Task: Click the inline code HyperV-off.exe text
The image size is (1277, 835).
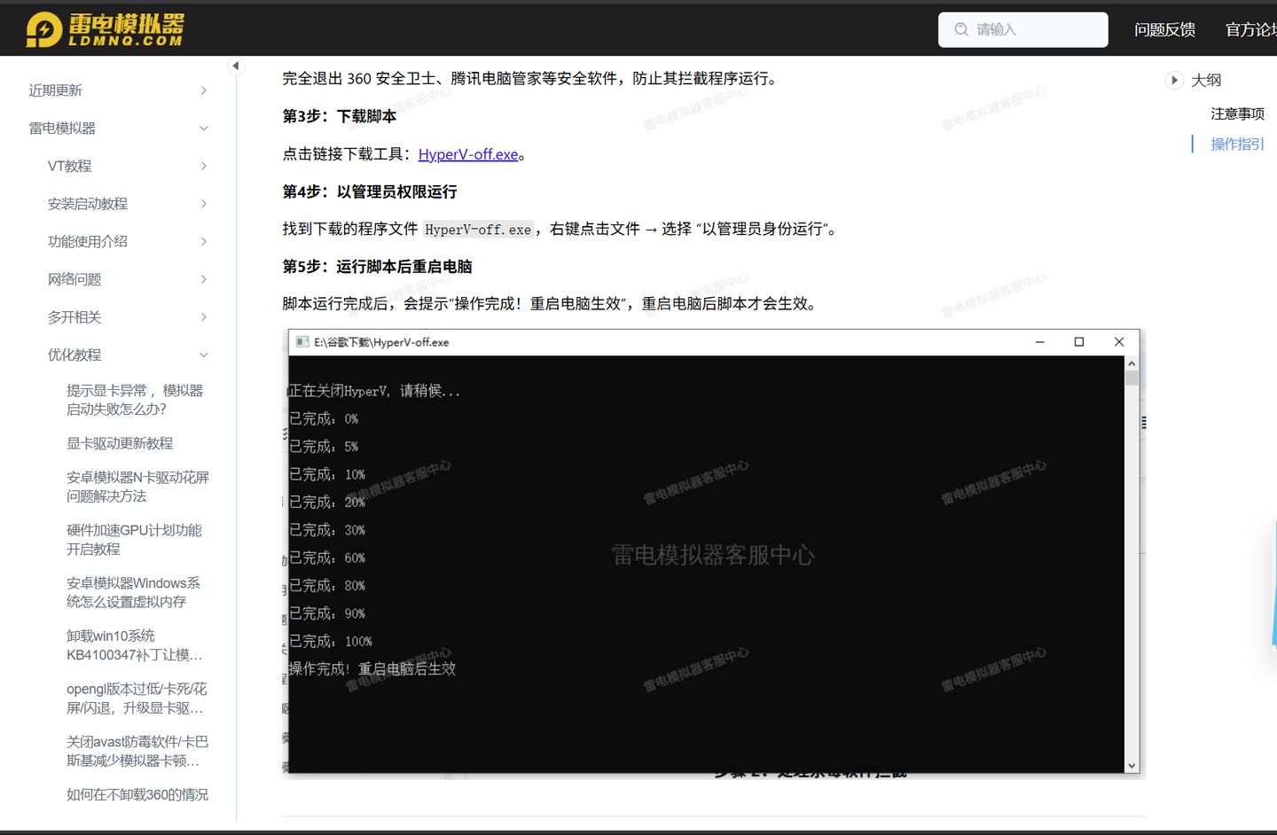Action: coord(478,230)
